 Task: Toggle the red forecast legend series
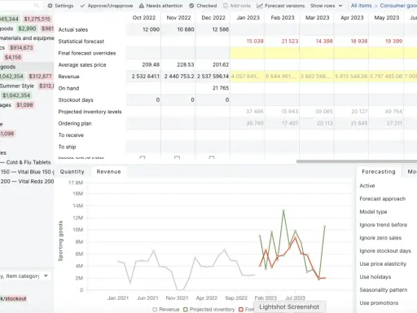[246, 309]
